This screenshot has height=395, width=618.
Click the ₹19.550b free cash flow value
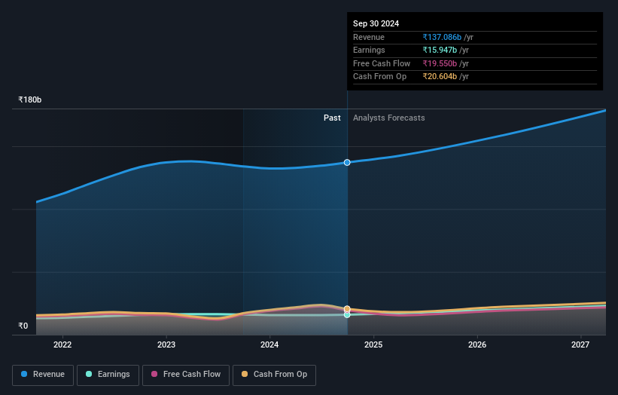(440, 63)
